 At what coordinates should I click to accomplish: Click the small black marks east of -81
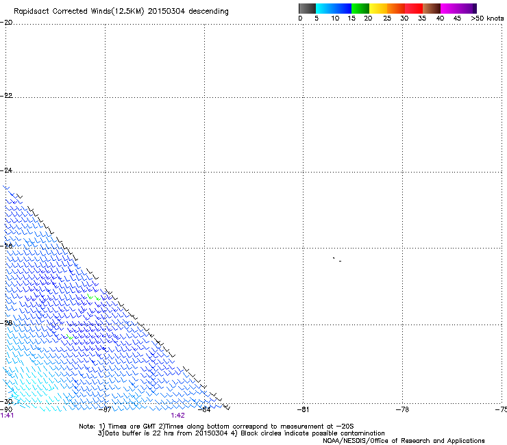point(337,259)
